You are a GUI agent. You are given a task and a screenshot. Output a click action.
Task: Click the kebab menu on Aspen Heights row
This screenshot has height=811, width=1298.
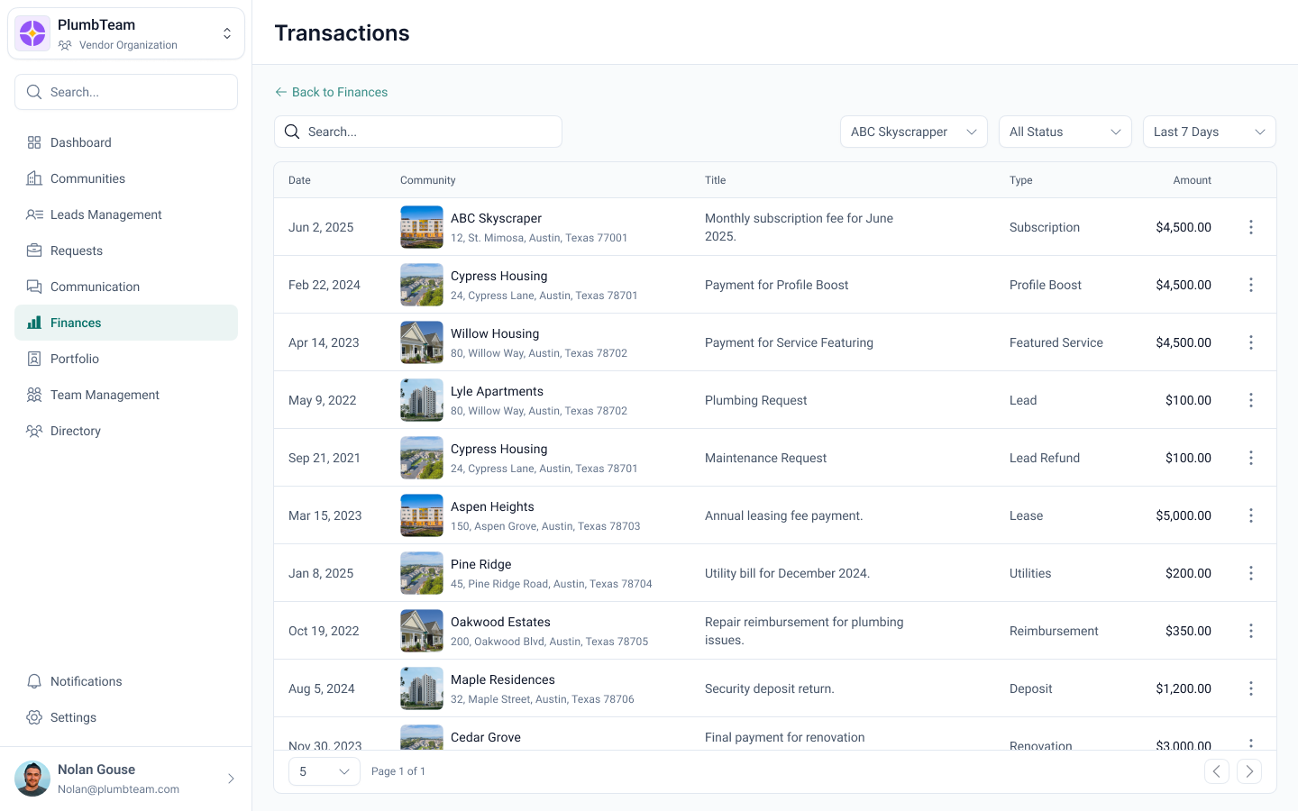[x=1250, y=515]
